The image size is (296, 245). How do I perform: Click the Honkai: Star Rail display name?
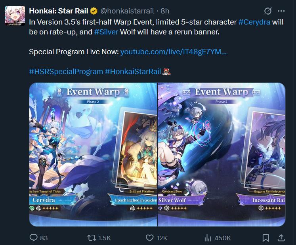pos(59,11)
